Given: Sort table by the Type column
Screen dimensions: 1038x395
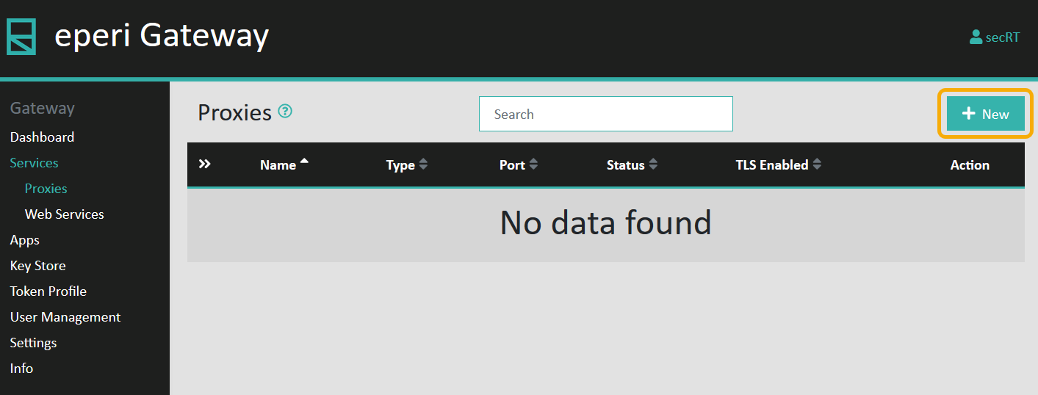Looking at the screenshot, I should click(407, 165).
